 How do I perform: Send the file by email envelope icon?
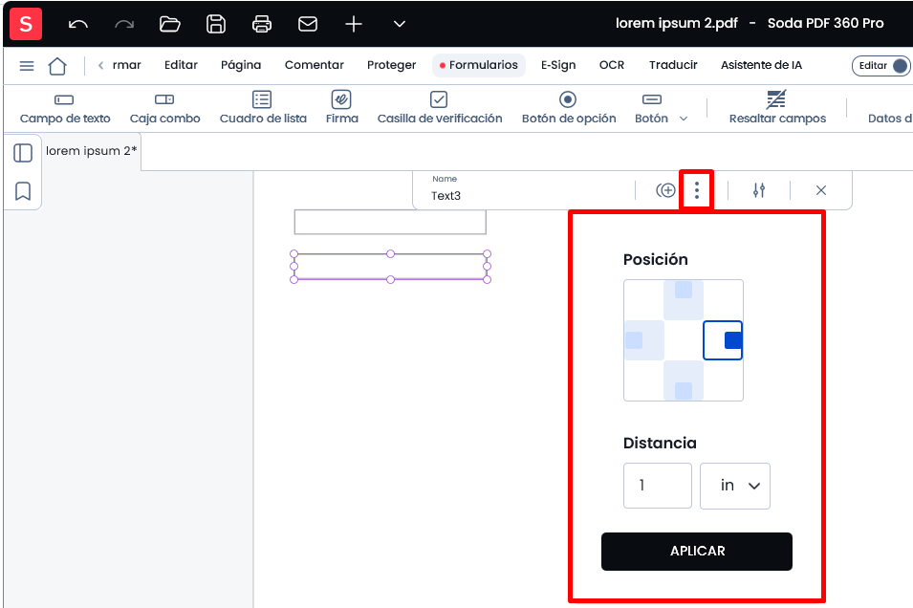click(x=308, y=24)
